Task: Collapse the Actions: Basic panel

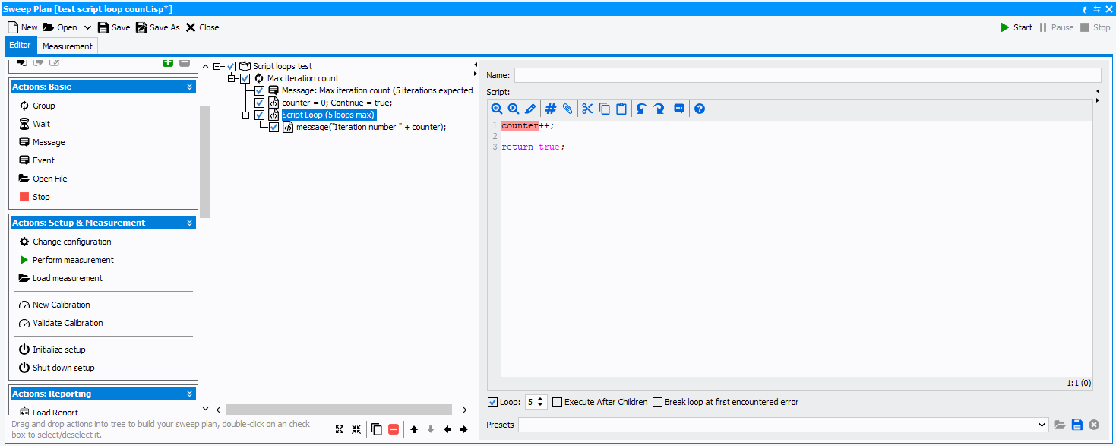Action: tap(189, 87)
